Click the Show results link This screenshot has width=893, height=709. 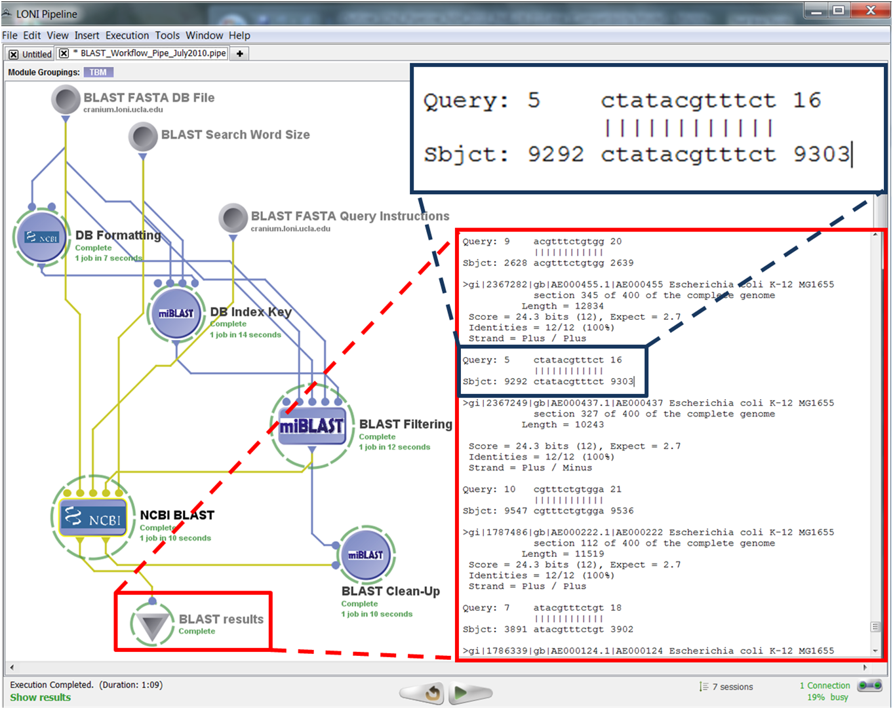point(40,697)
